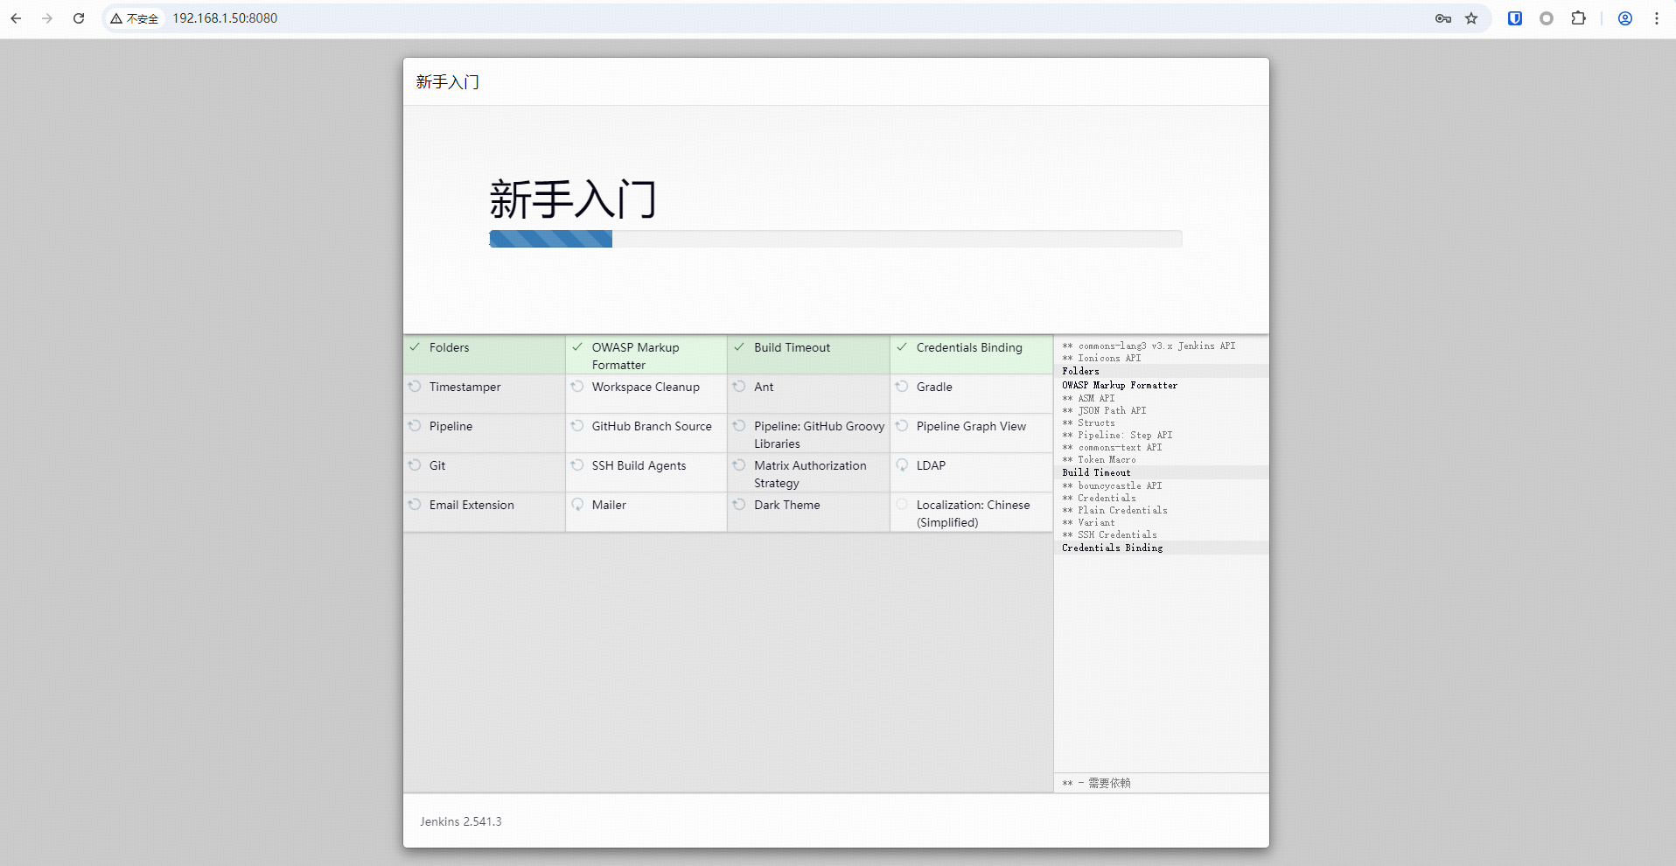This screenshot has height=866, width=1676.
Task: Click the OWASP Markup Formatter install log entry
Action: pyautogui.click(x=1120, y=385)
